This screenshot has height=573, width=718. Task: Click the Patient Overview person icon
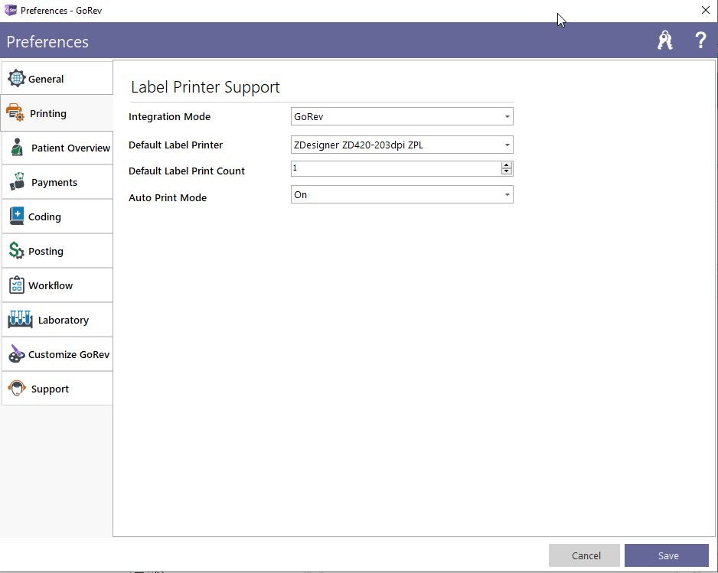(17, 148)
